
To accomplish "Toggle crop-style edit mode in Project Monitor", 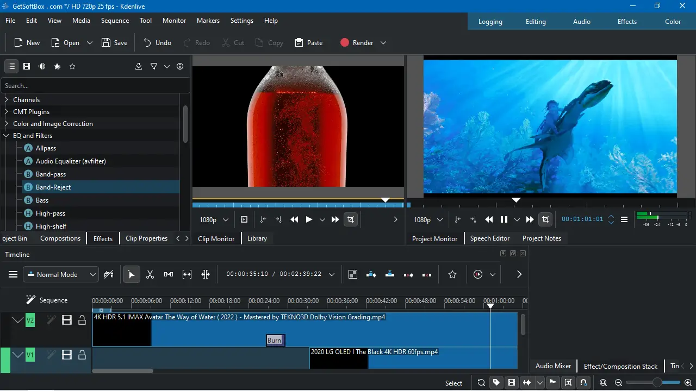I will pos(545,219).
